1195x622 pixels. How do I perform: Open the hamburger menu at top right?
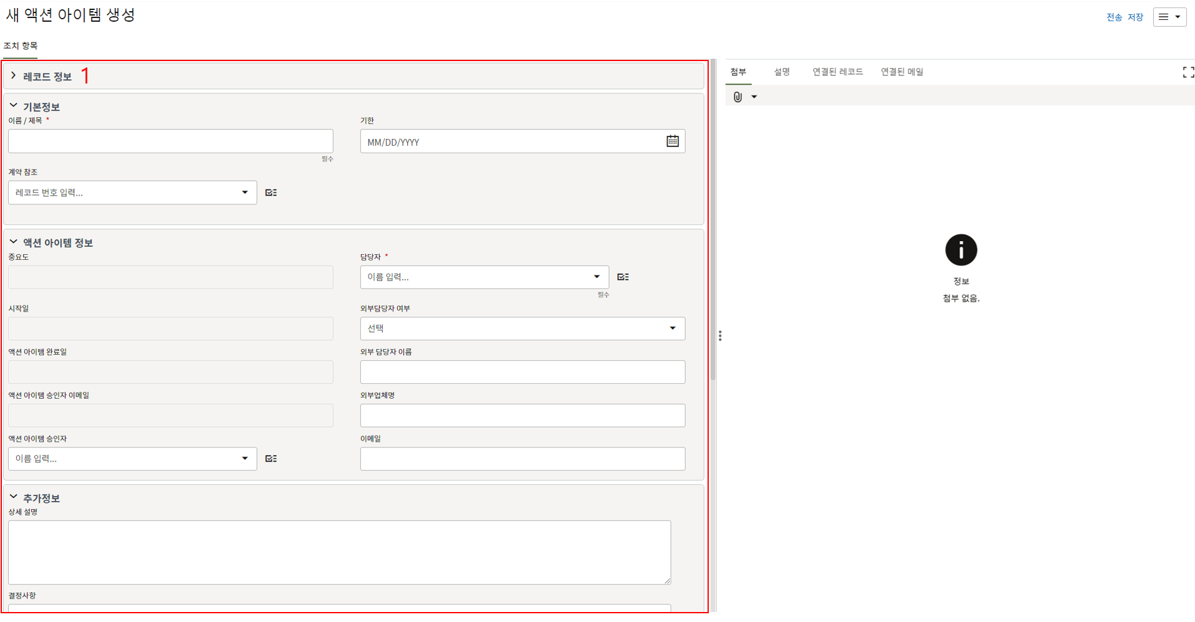point(1169,17)
